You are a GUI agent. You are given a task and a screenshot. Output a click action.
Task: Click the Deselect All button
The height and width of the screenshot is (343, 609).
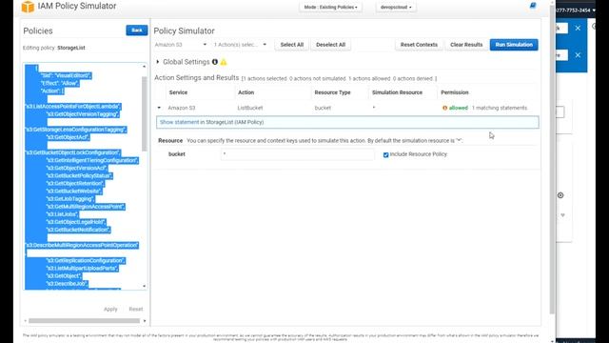coord(330,45)
